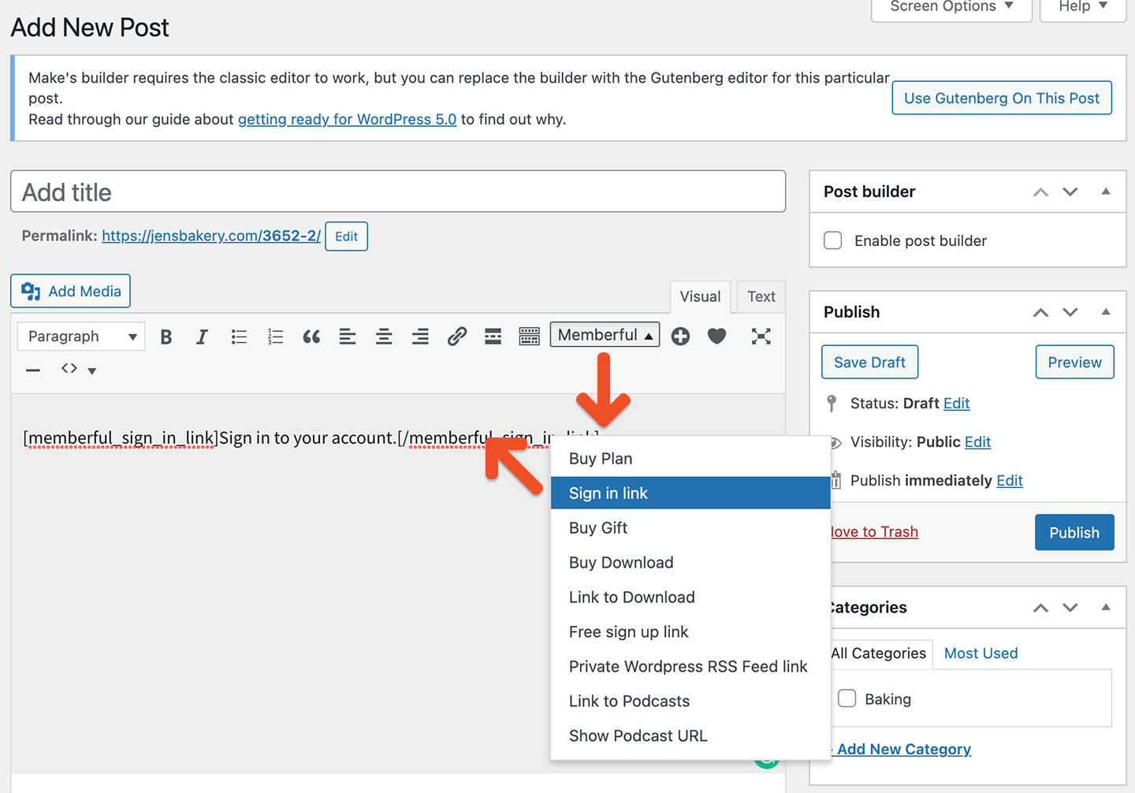Move Categories panel up
The image size is (1135, 793).
point(1041,608)
